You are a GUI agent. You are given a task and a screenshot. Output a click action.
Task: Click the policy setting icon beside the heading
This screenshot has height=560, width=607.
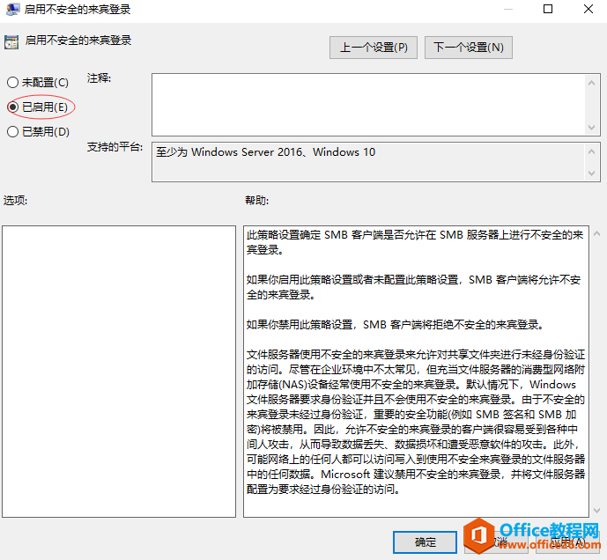[11, 41]
